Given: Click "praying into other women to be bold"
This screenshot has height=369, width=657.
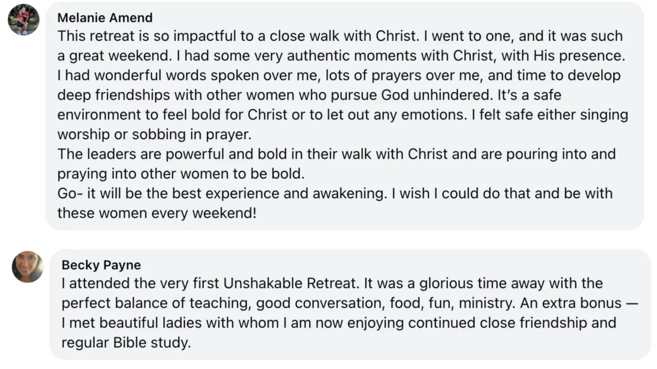Looking at the screenshot, I should click(x=180, y=173).
